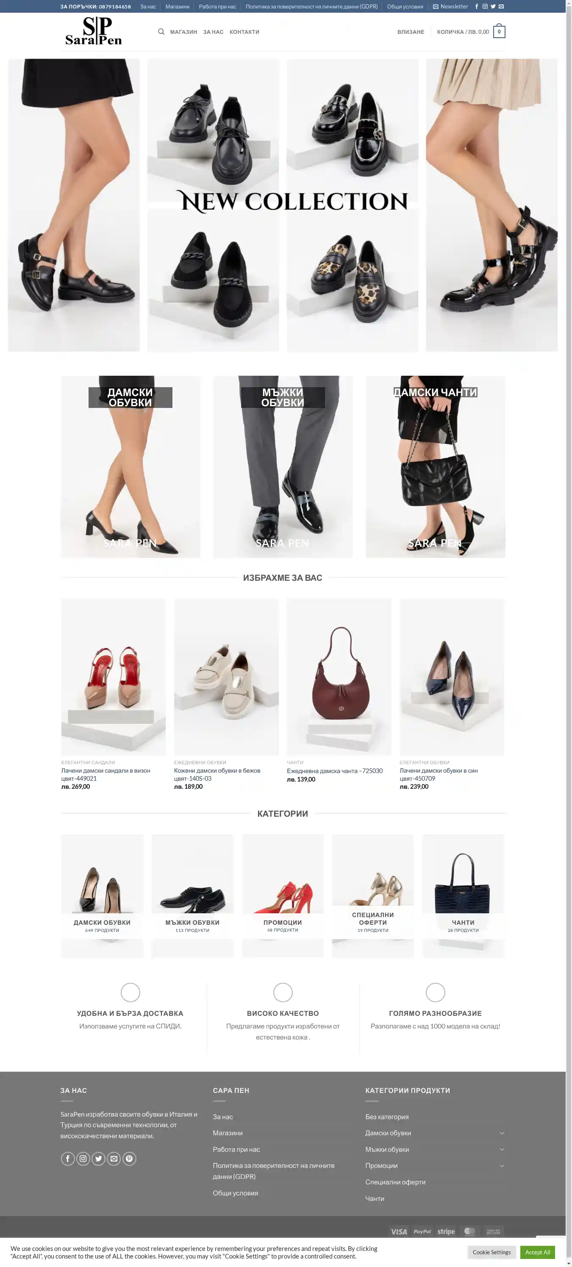Click the Accept All cookies button

click(537, 1252)
